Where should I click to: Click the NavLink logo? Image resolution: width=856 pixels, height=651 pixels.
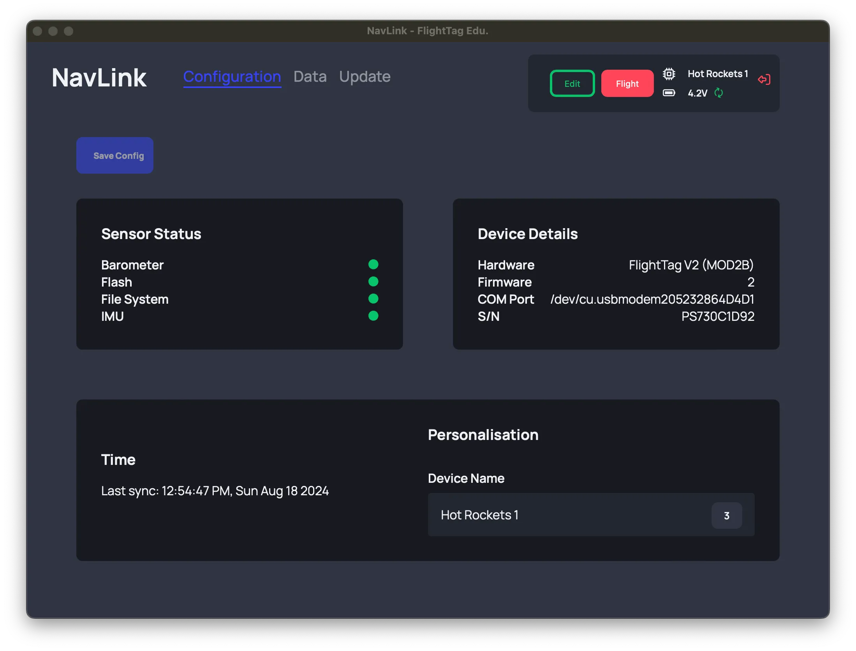(x=99, y=77)
